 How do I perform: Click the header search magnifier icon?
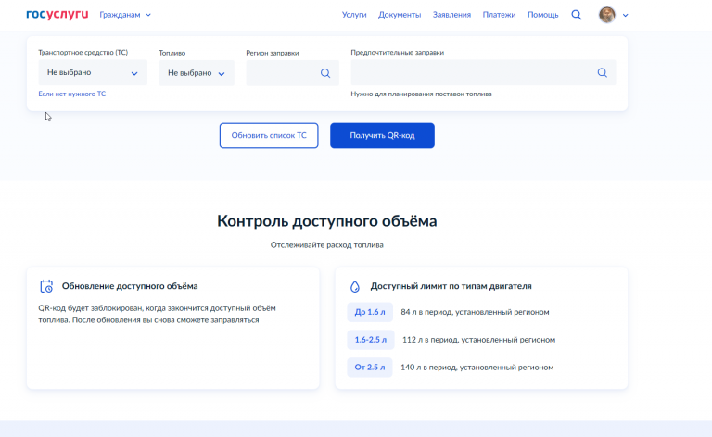click(x=577, y=15)
